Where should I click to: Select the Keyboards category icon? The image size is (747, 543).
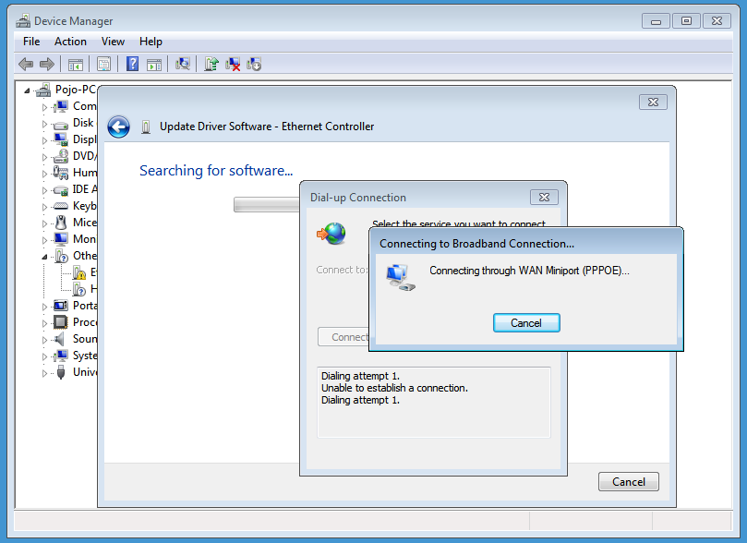tap(61, 206)
